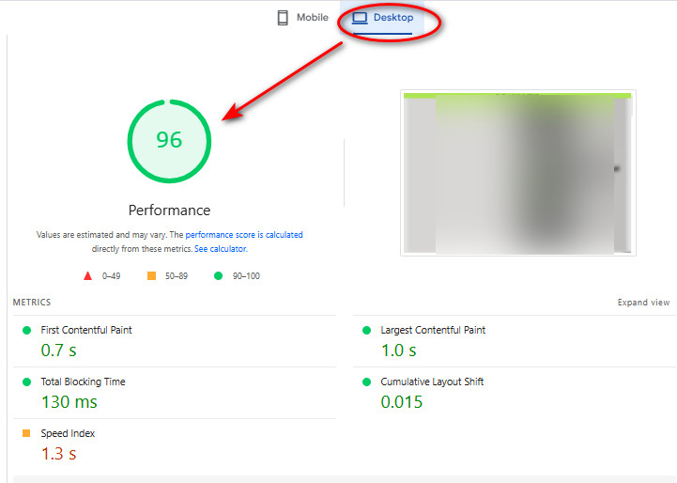Image resolution: width=677 pixels, height=483 pixels.
Task: Click green dot beside Total Blocking Time
Action: (x=27, y=382)
